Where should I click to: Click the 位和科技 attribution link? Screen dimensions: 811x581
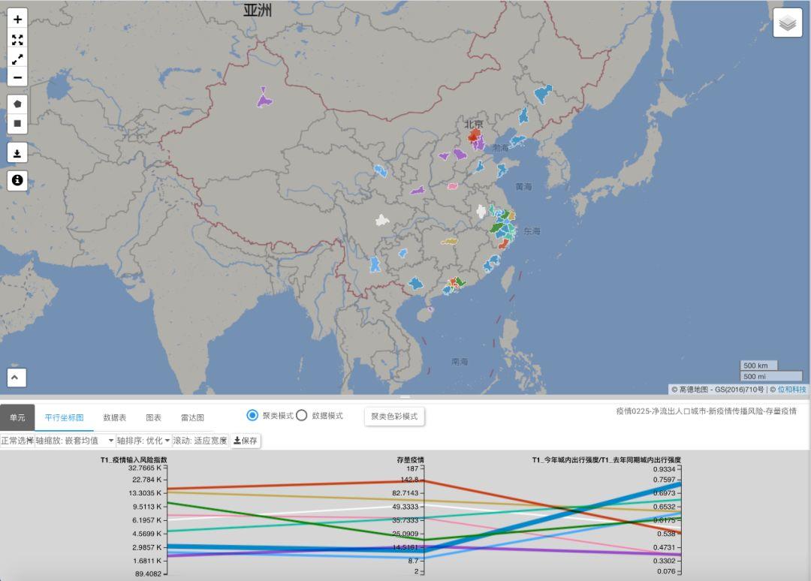click(792, 390)
